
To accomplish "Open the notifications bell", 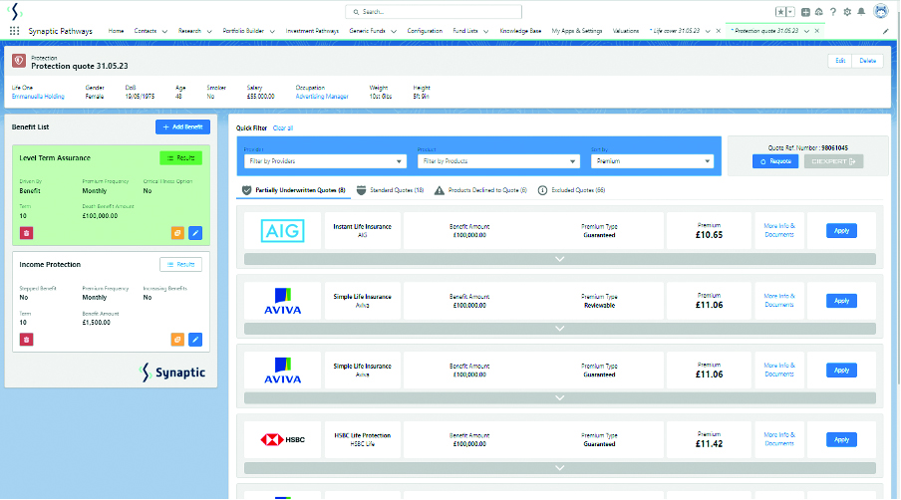I will point(861,12).
